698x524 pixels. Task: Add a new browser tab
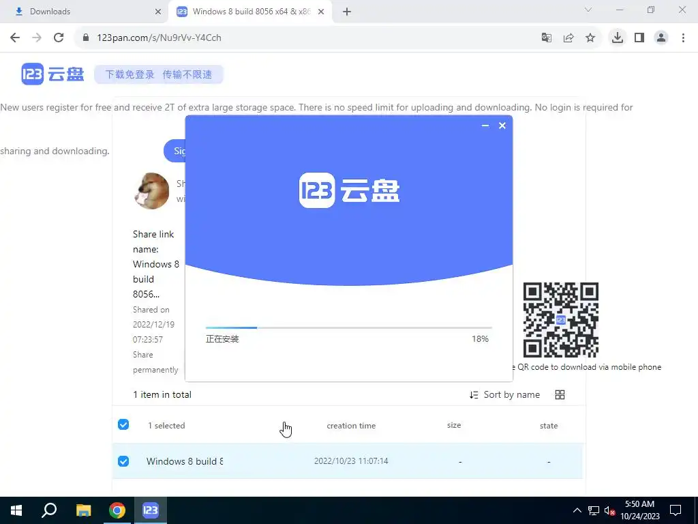coord(347,12)
